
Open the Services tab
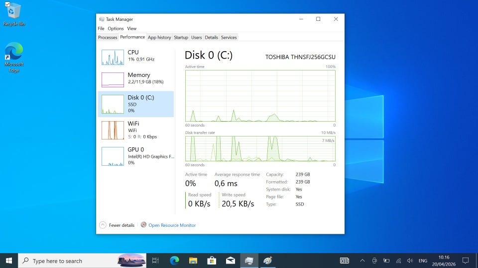[229, 37]
